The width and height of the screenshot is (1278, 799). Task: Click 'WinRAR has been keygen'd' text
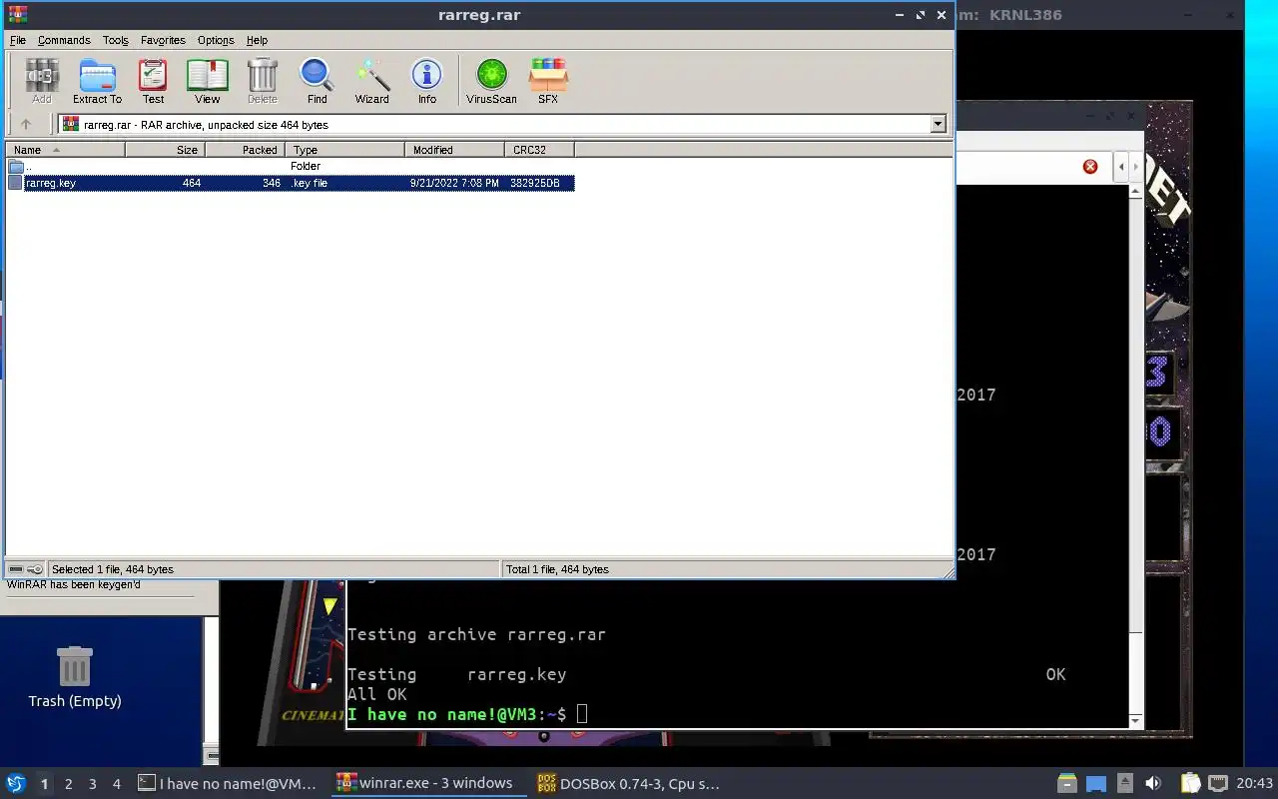pyautogui.click(x=74, y=584)
